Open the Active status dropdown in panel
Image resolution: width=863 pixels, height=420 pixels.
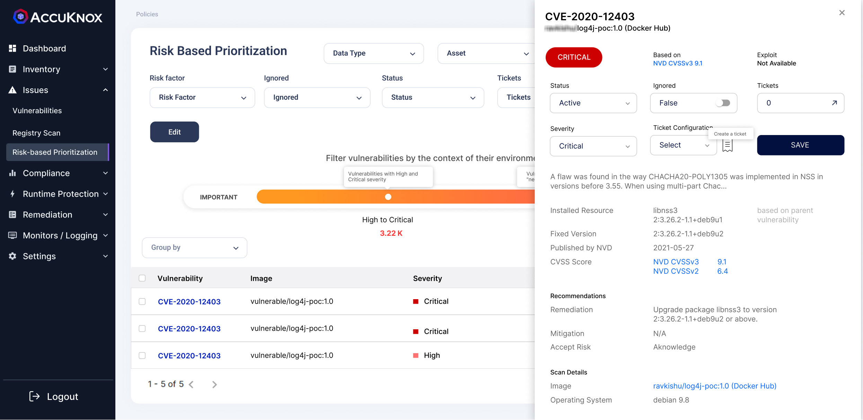point(593,103)
